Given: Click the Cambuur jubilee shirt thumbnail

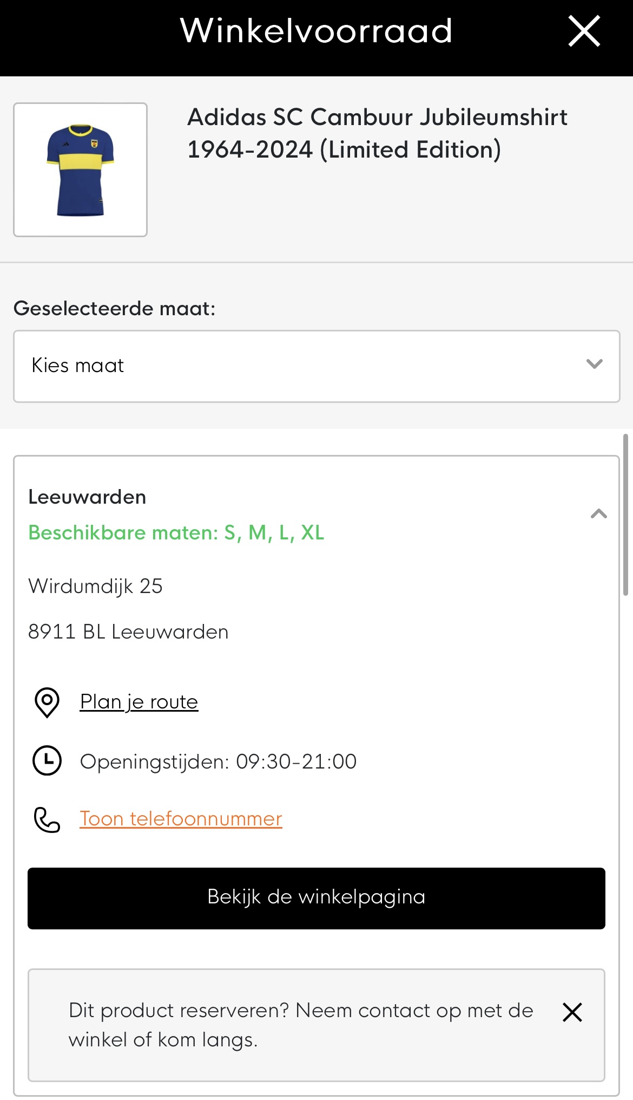Looking at the screenshot, I should pyautogui.click(x=81, y=170).
